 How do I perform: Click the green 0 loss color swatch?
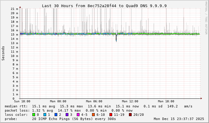coord(34,115)
